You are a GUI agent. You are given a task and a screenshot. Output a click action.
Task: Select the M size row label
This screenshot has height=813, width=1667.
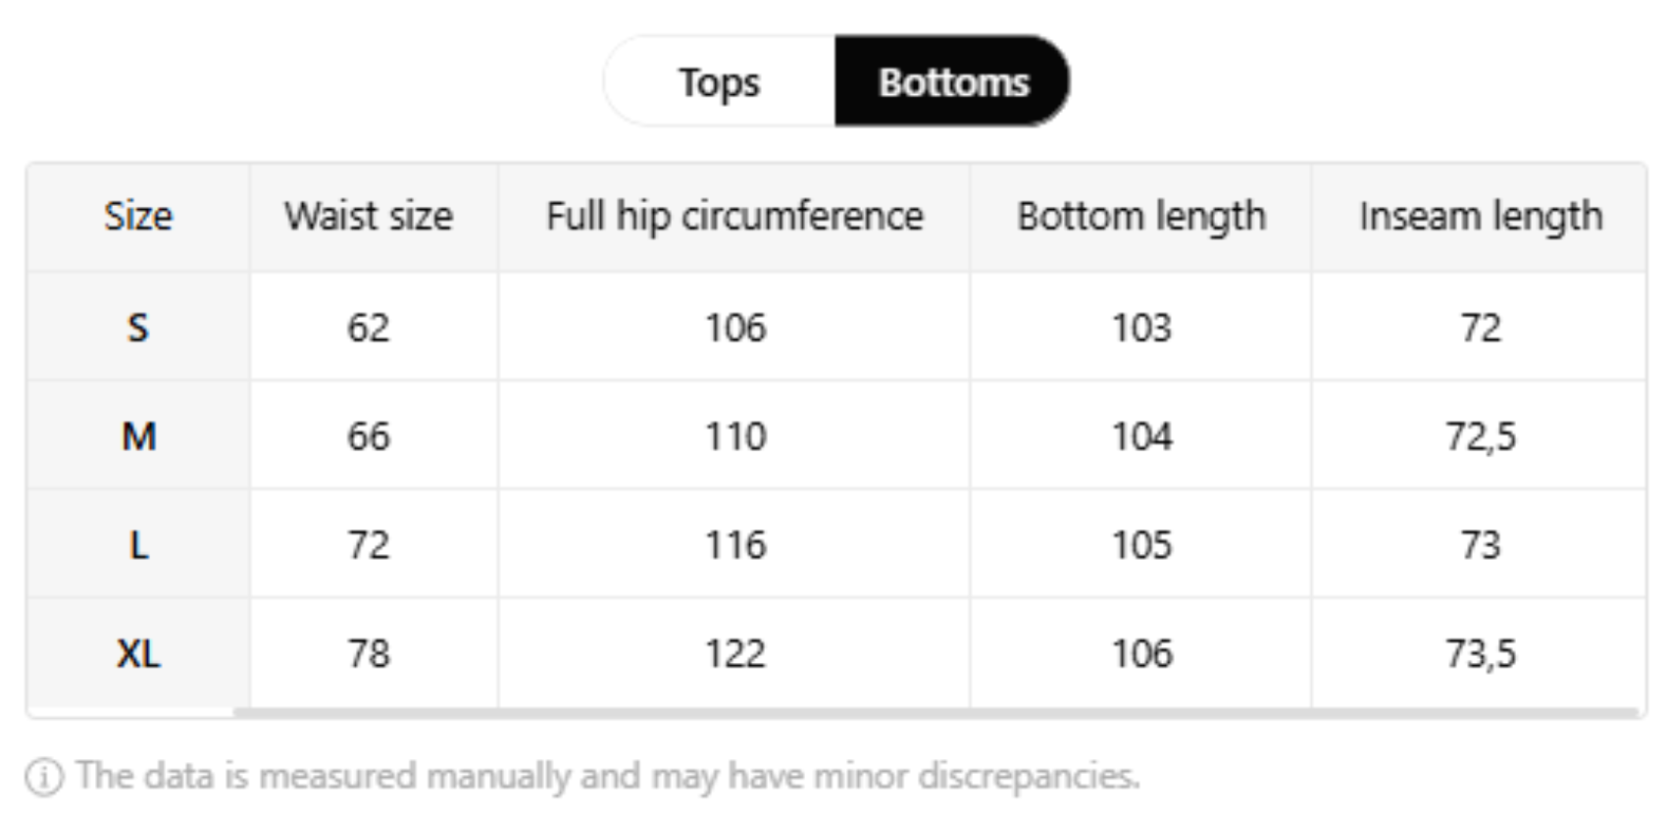tap(138, 436)
